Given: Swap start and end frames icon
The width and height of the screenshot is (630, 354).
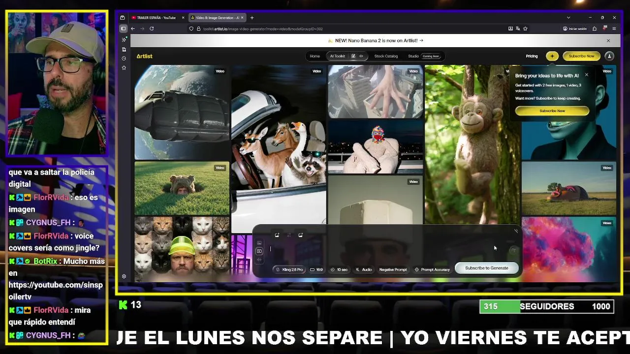Looking at the screenshot, I should [x=289, y=235].
